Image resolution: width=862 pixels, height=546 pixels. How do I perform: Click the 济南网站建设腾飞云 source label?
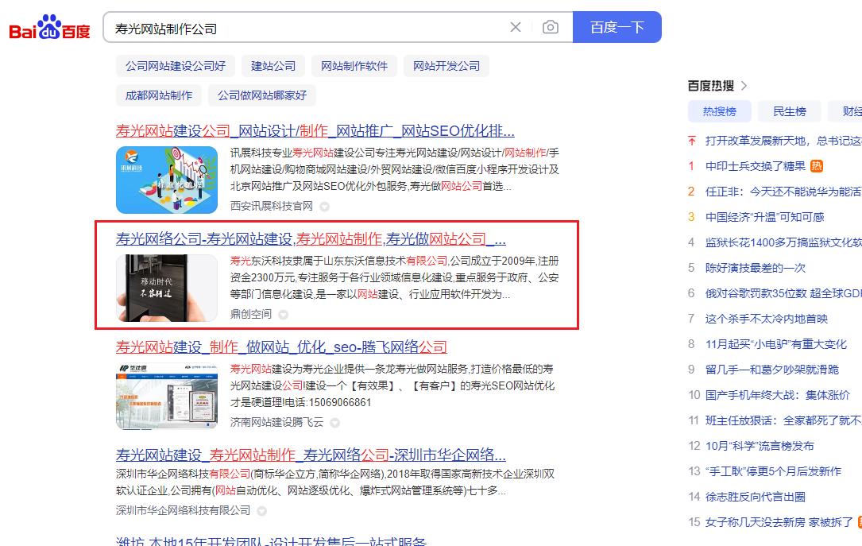click(276, 422)
